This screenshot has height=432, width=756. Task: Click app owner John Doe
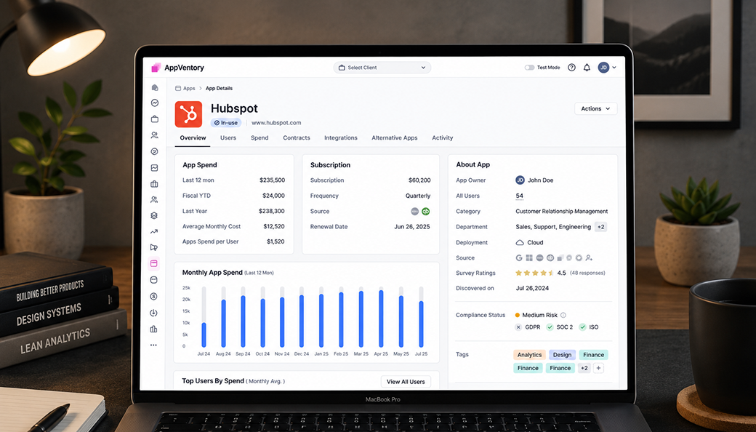[x=534, y=180]
